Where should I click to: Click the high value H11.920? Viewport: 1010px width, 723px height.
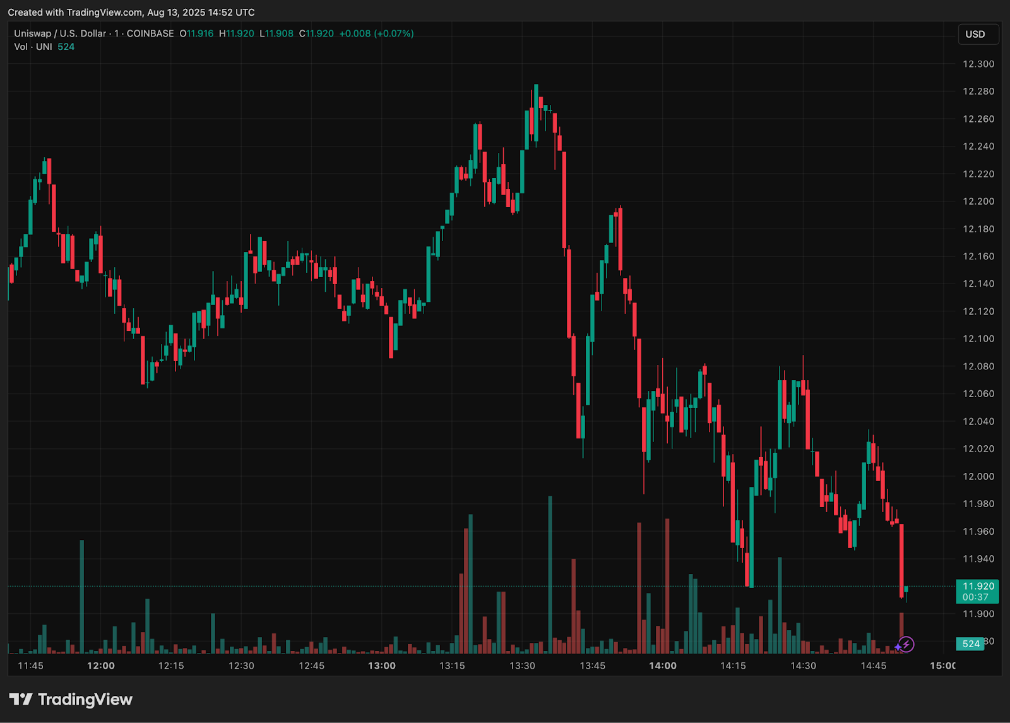tap(237, 33)
